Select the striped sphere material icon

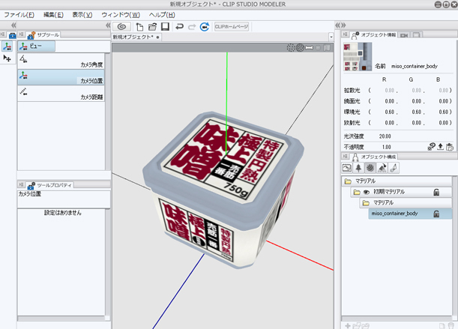point(370,168)
